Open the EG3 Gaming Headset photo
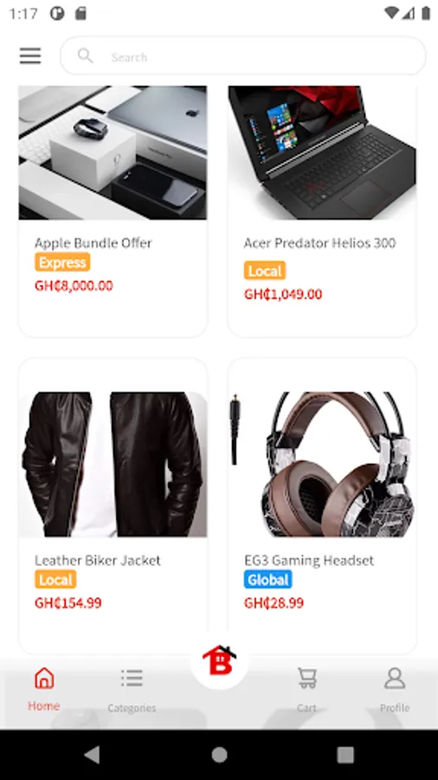 pyautogui.click(x=322, y=465)
